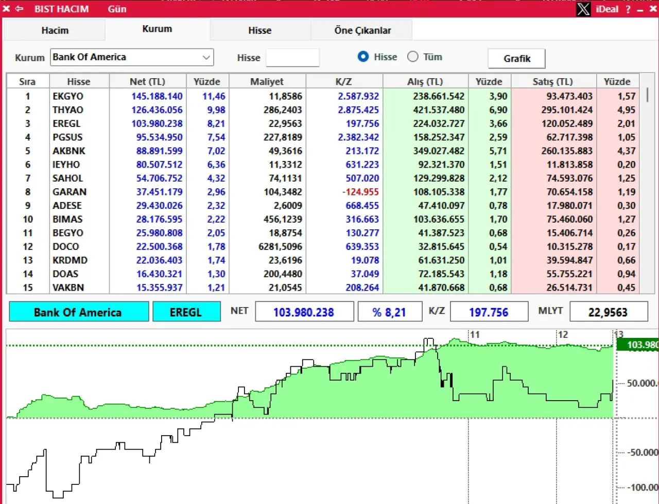The height and width of the screenshot is (504, 659).
Task: Open the Kurum dropdown showing Bank Of America
Action: pyautogui.click(x=132, y=57)
